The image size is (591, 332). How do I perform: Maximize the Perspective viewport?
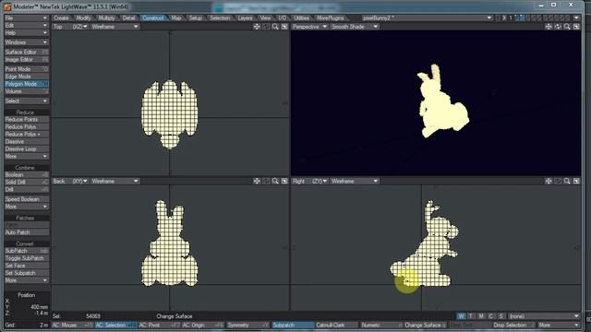pos(576,27)
